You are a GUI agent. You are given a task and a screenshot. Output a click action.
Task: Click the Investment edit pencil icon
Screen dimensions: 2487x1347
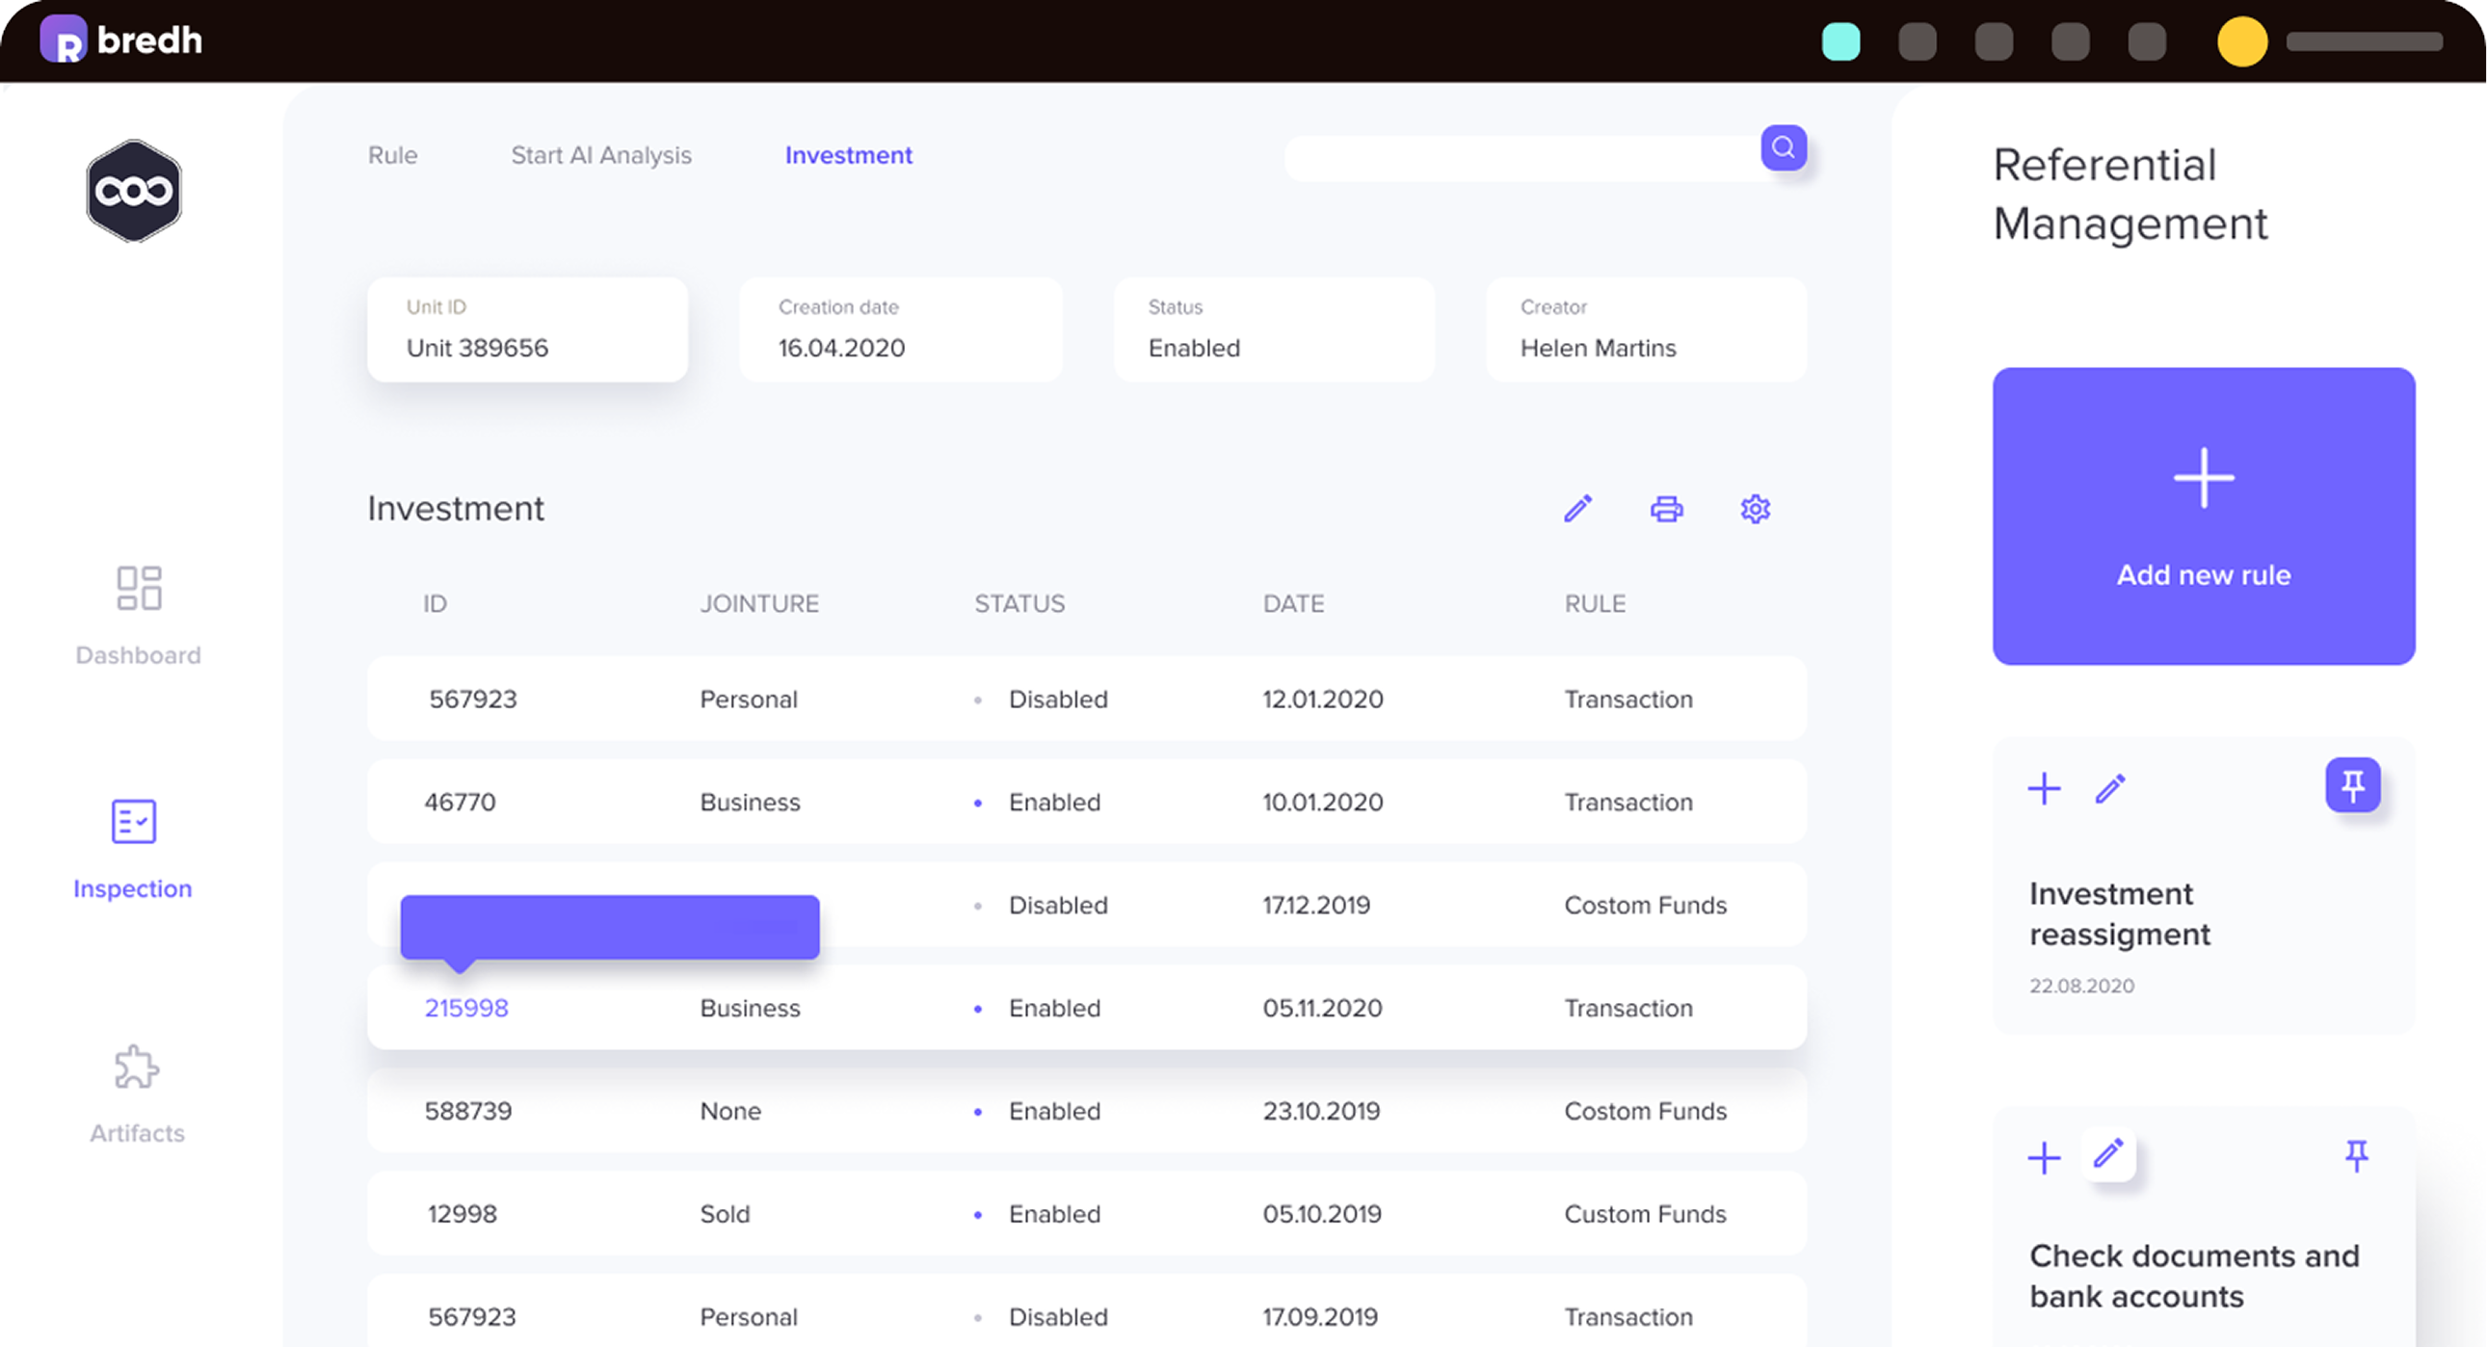(1577, 509)
